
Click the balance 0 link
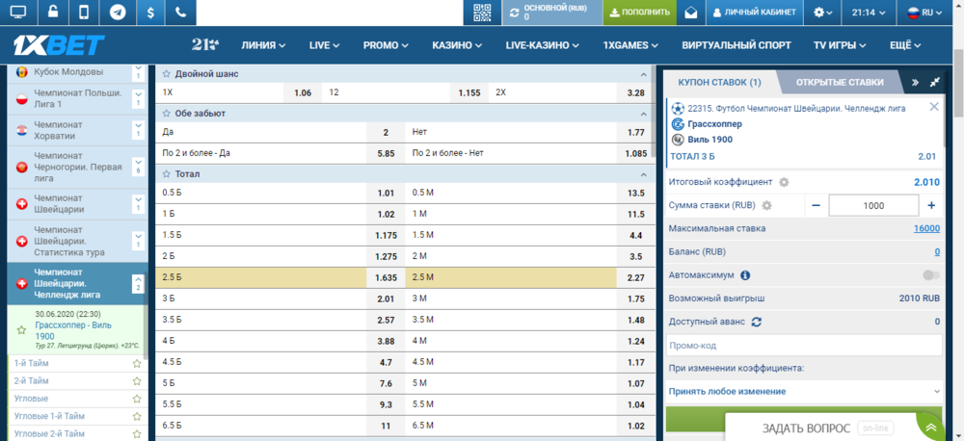pos(937,252)
